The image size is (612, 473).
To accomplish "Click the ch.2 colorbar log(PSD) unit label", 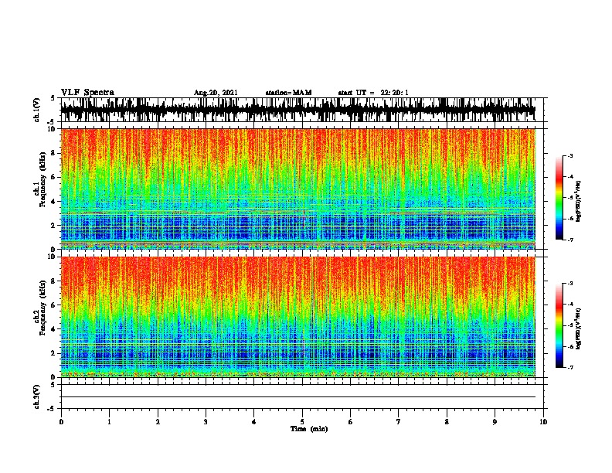I will 579,328.
